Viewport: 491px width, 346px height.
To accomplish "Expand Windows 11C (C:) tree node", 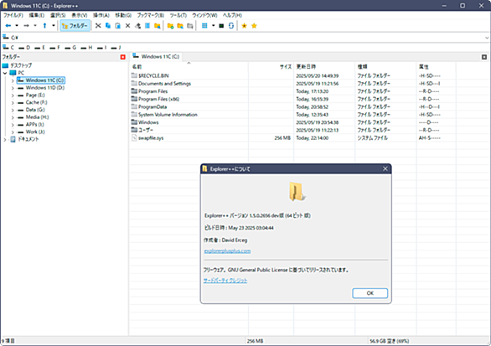I will click(13, 80).
